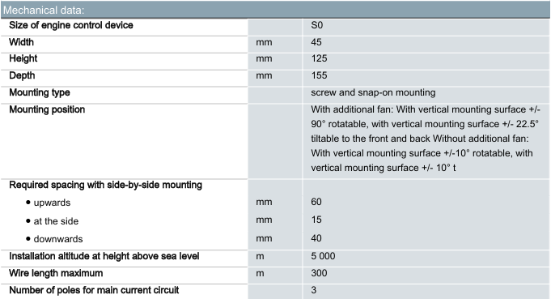Select Number of poles for main current circuit
551x299 pixels.
[x=94, y=290]
